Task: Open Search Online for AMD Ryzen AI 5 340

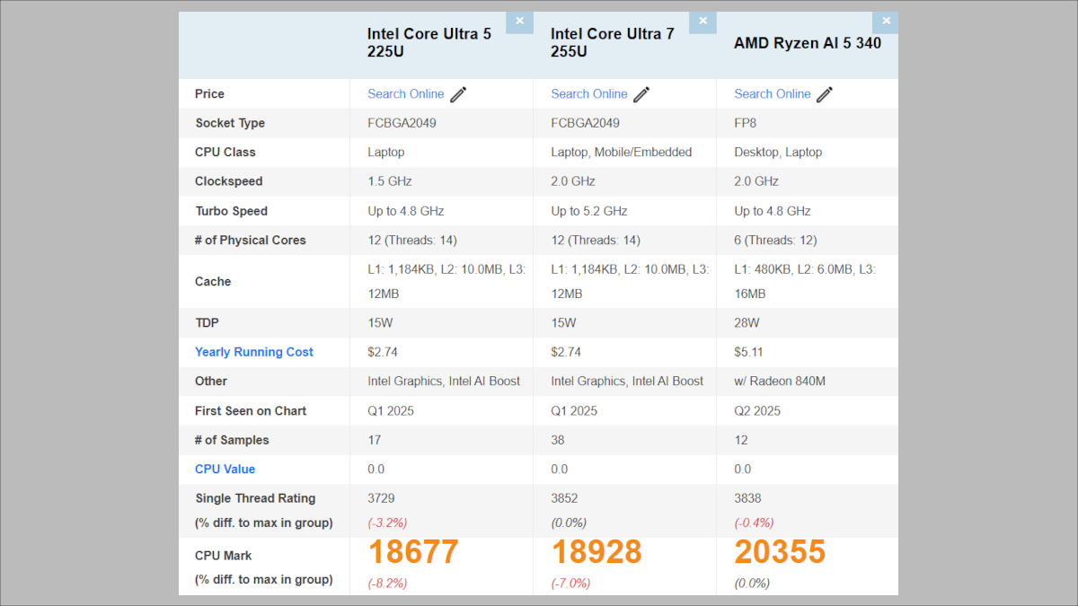Action: [772, 93]
